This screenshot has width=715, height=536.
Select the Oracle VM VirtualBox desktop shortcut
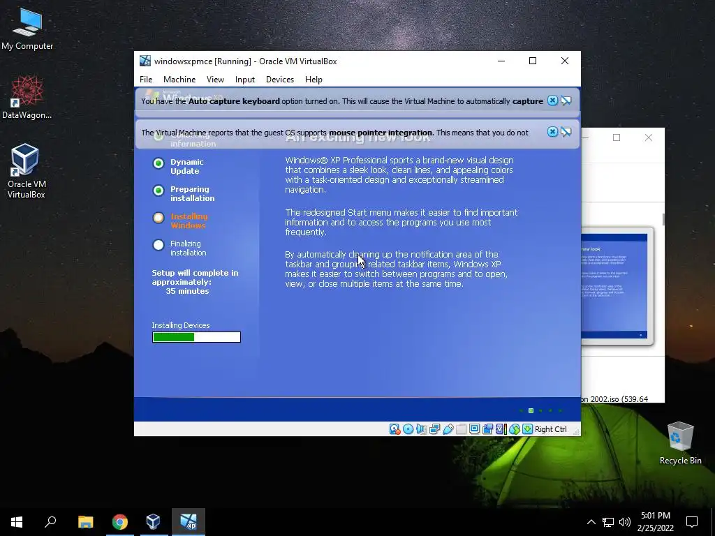click(x=26, y=171)
